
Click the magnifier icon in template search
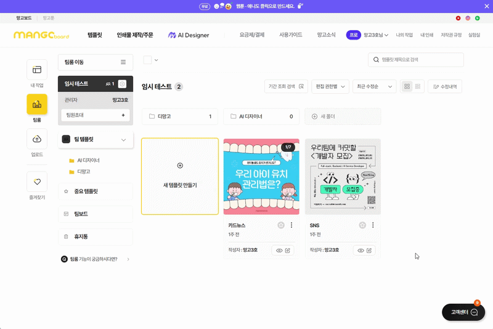[x=376, y=60]
